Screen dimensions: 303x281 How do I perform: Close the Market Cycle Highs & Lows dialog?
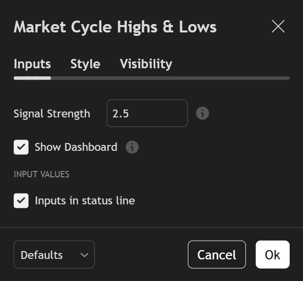[x=278, y=27]
